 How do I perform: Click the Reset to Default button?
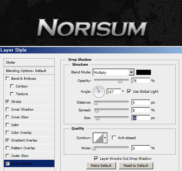point(136,165)
